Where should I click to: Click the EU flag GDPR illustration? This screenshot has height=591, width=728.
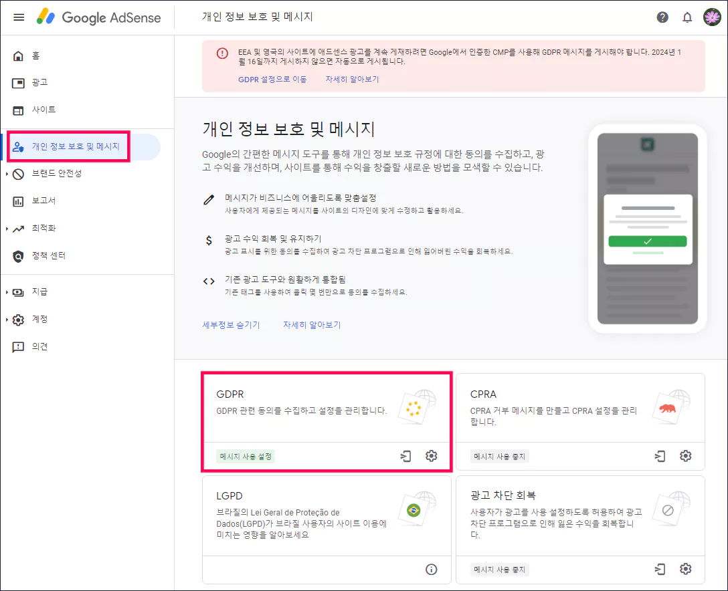418,407
